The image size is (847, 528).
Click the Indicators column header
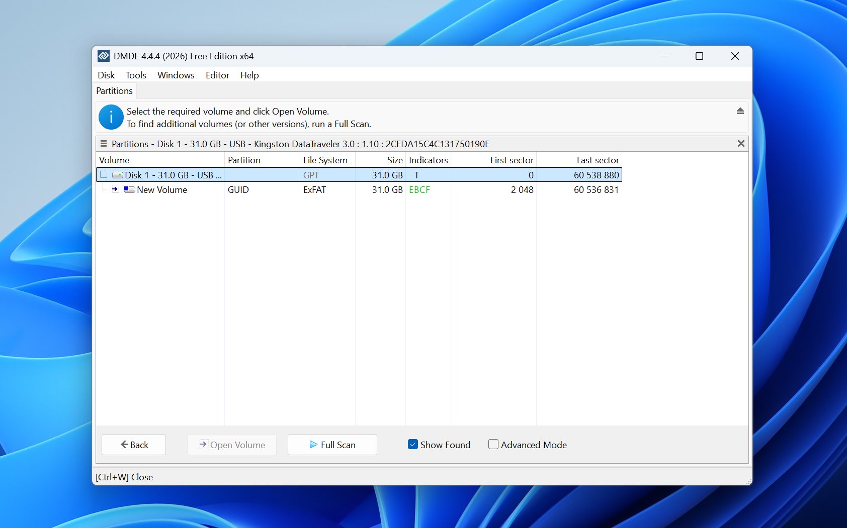pos(428,160)
